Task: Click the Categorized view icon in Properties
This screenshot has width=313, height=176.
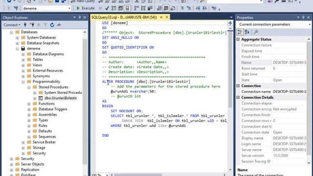Action: pos(240,32)
